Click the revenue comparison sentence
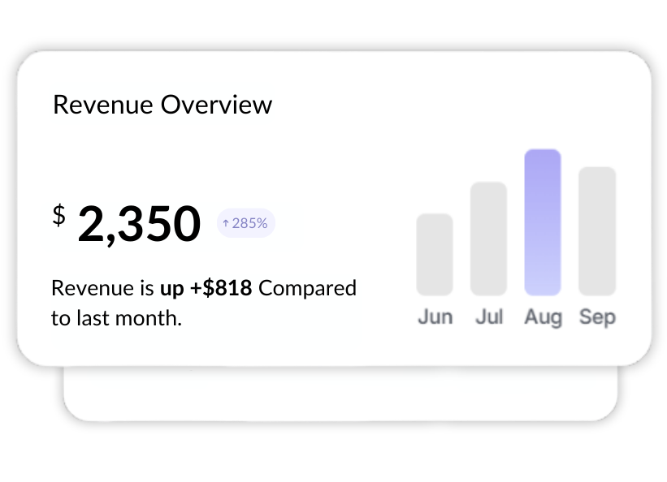Image resolution: width=667 pixels, height=482 pixels. 203,303
